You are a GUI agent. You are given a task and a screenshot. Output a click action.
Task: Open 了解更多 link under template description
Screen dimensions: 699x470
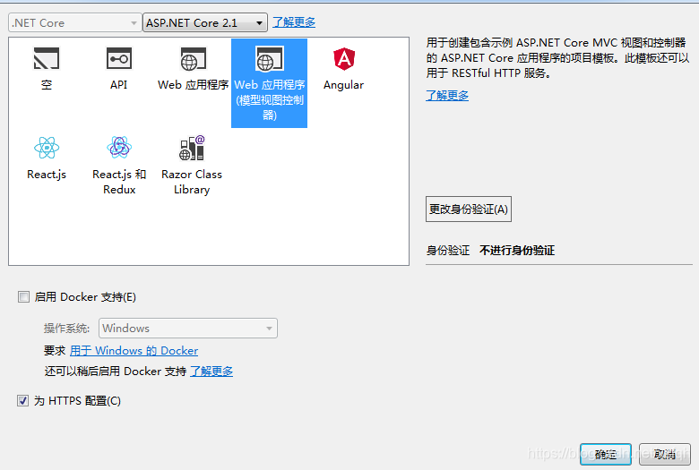click(x=447, y=95)
